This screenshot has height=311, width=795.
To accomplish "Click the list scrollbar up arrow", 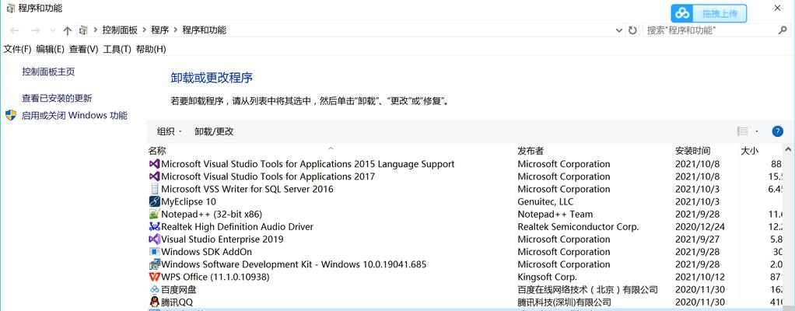I will (789, 150).
